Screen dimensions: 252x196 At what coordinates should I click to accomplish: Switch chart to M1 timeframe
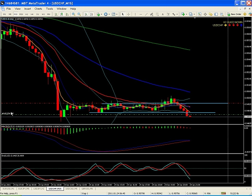tap(4, 14)
